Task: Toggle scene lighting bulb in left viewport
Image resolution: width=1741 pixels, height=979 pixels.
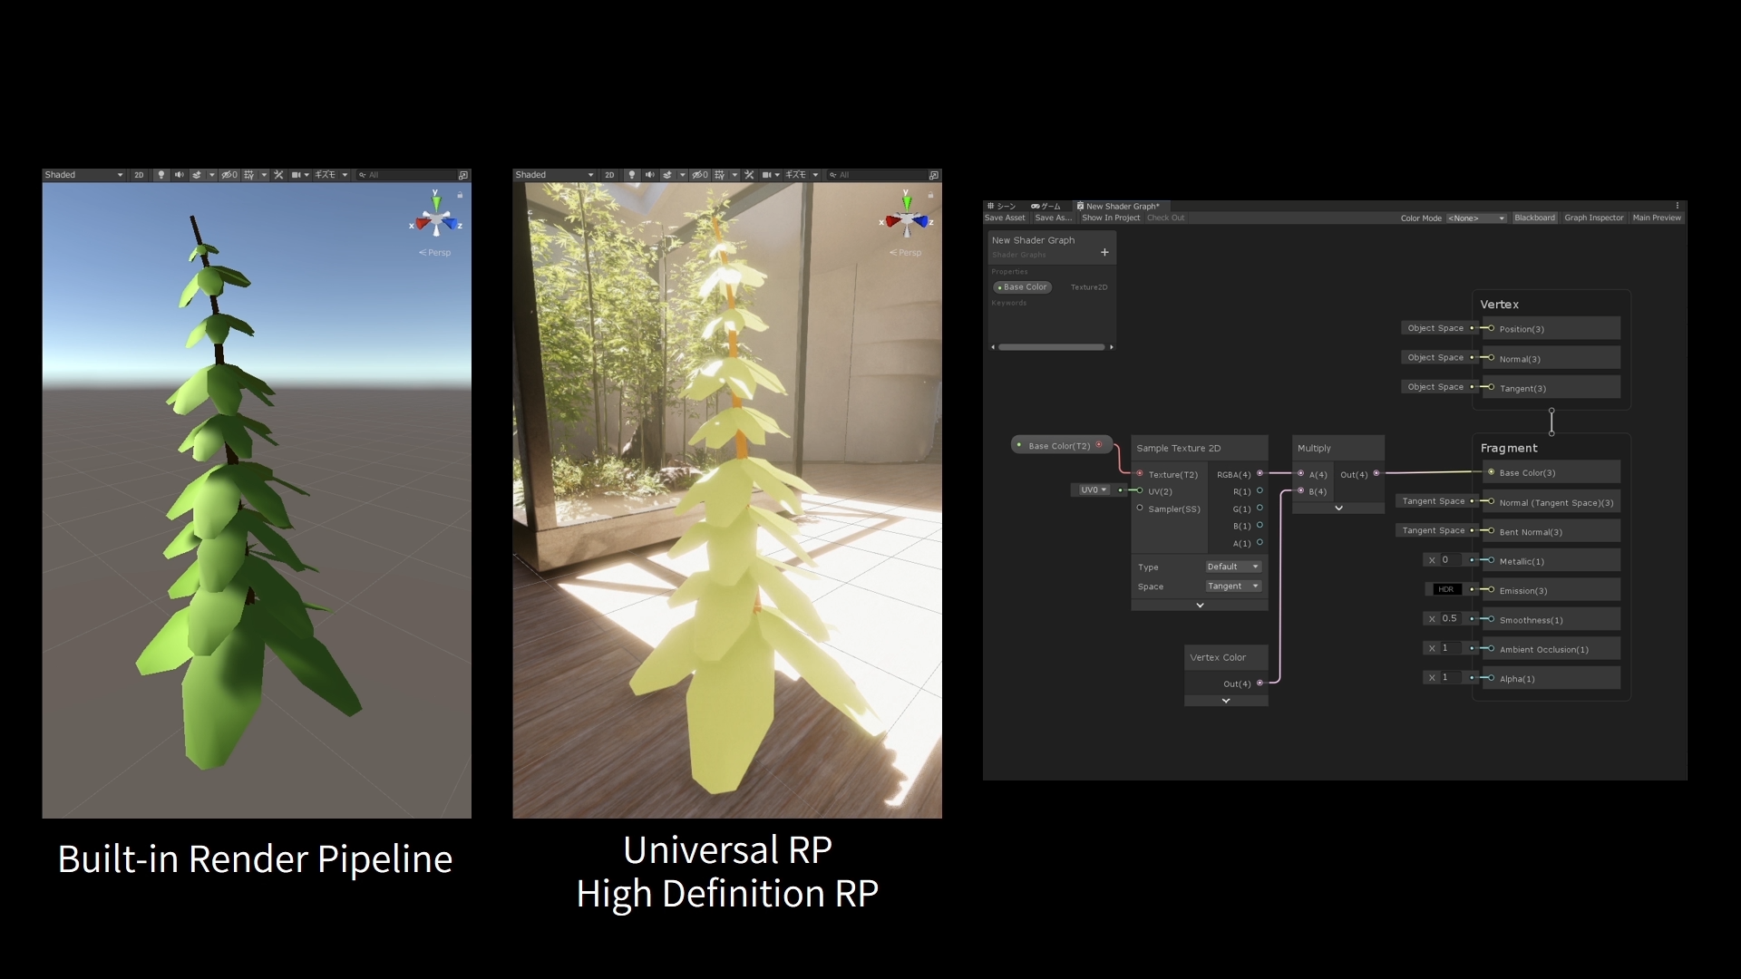Action: coord(161,175)
